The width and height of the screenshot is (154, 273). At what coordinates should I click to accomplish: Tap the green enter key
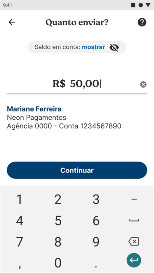click(134, 260)
